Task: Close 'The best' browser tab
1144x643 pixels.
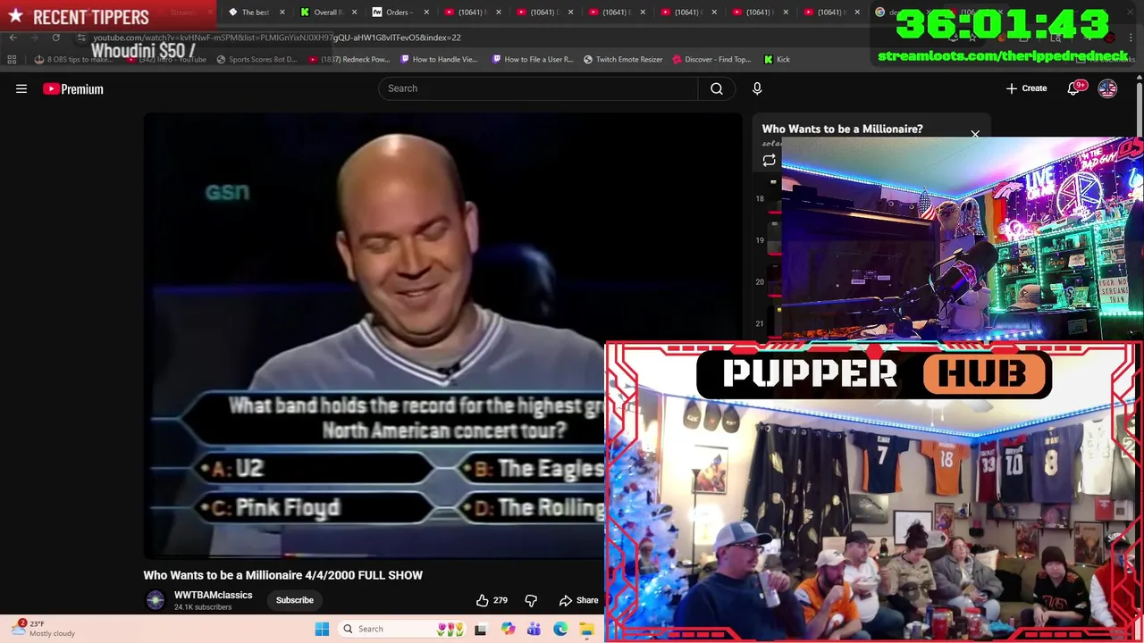Action: pyautogui.click(x=282, y=12)
